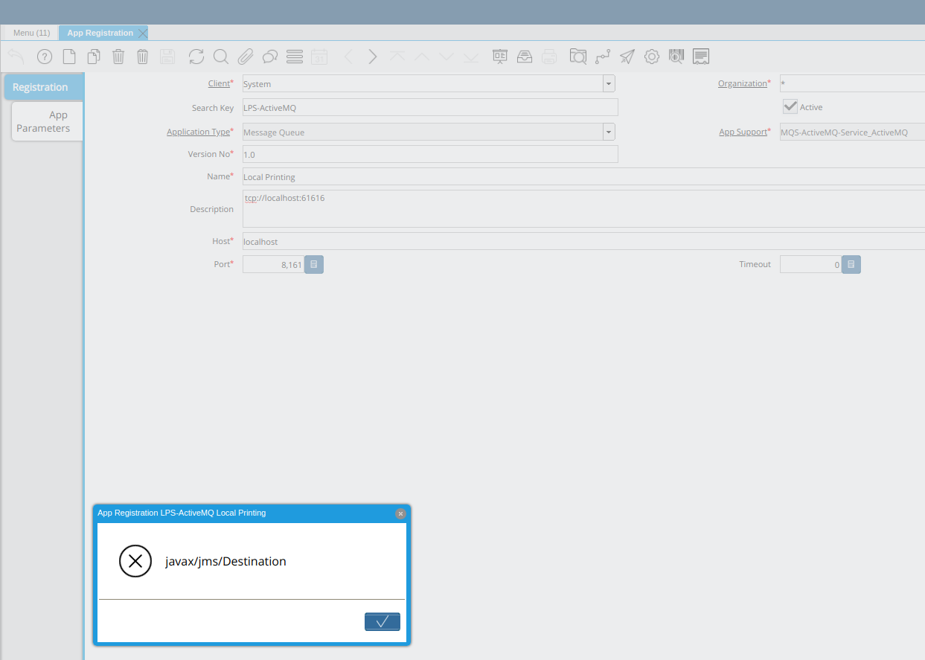Click the error dialog title bar text

tap(182, 513)
